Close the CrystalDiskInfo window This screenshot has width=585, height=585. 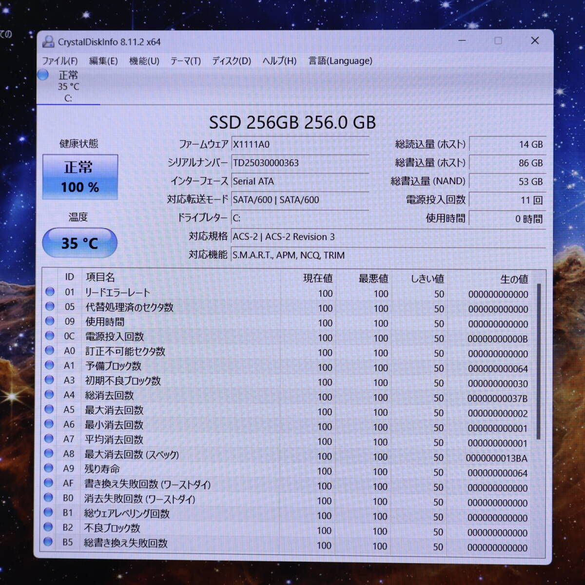[x=535, y=41]
